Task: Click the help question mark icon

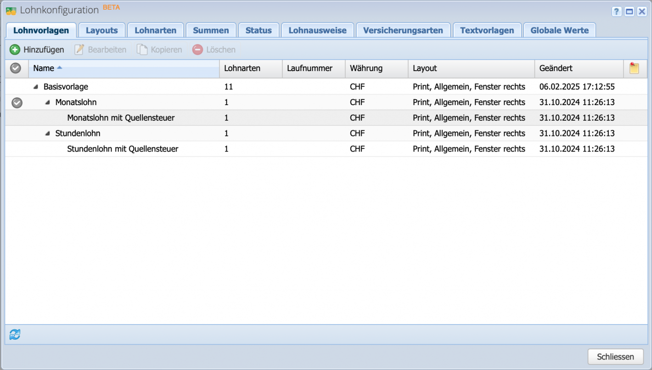Action: point(616,11)
